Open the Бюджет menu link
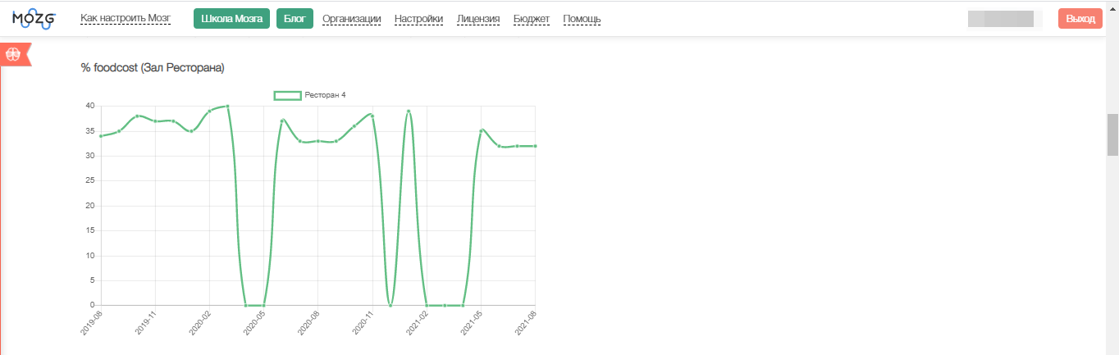Viewport: 1119px width, 355px height. click(x=532, y=19)
